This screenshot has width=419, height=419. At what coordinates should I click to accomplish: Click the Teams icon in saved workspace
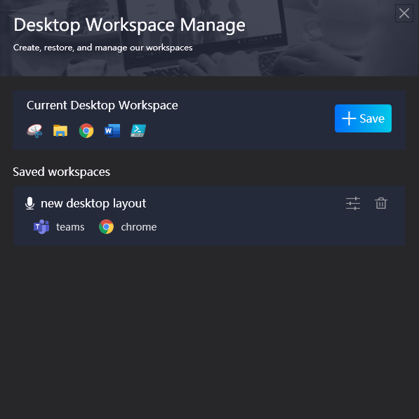pyautogui.click(x=41, y=227)
